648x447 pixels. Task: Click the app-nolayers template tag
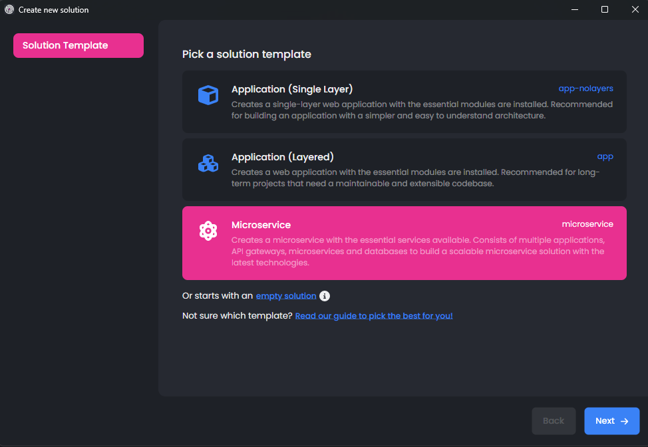tap(585, 88)
